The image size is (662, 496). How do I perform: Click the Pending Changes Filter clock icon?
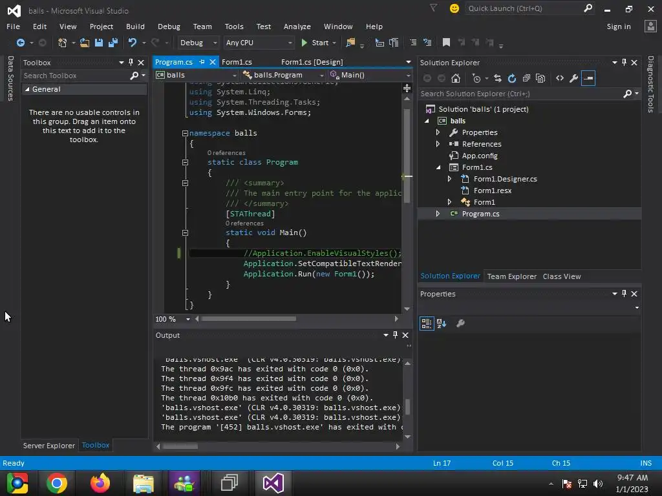(x=476, y=78)
